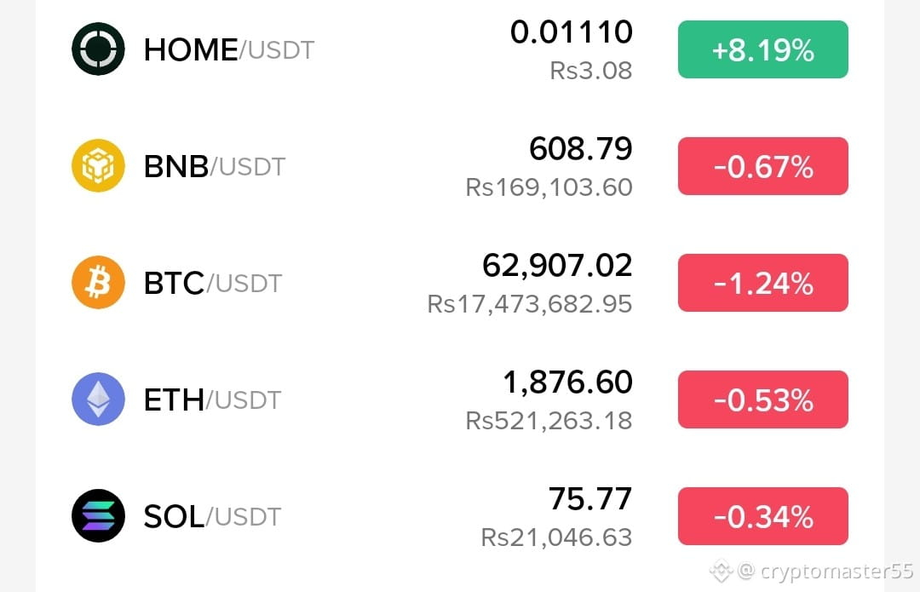This screenshot has height=592, width=920.
Task: Open the BNB/USDT trading pair
Action: (x=214, y=167)
